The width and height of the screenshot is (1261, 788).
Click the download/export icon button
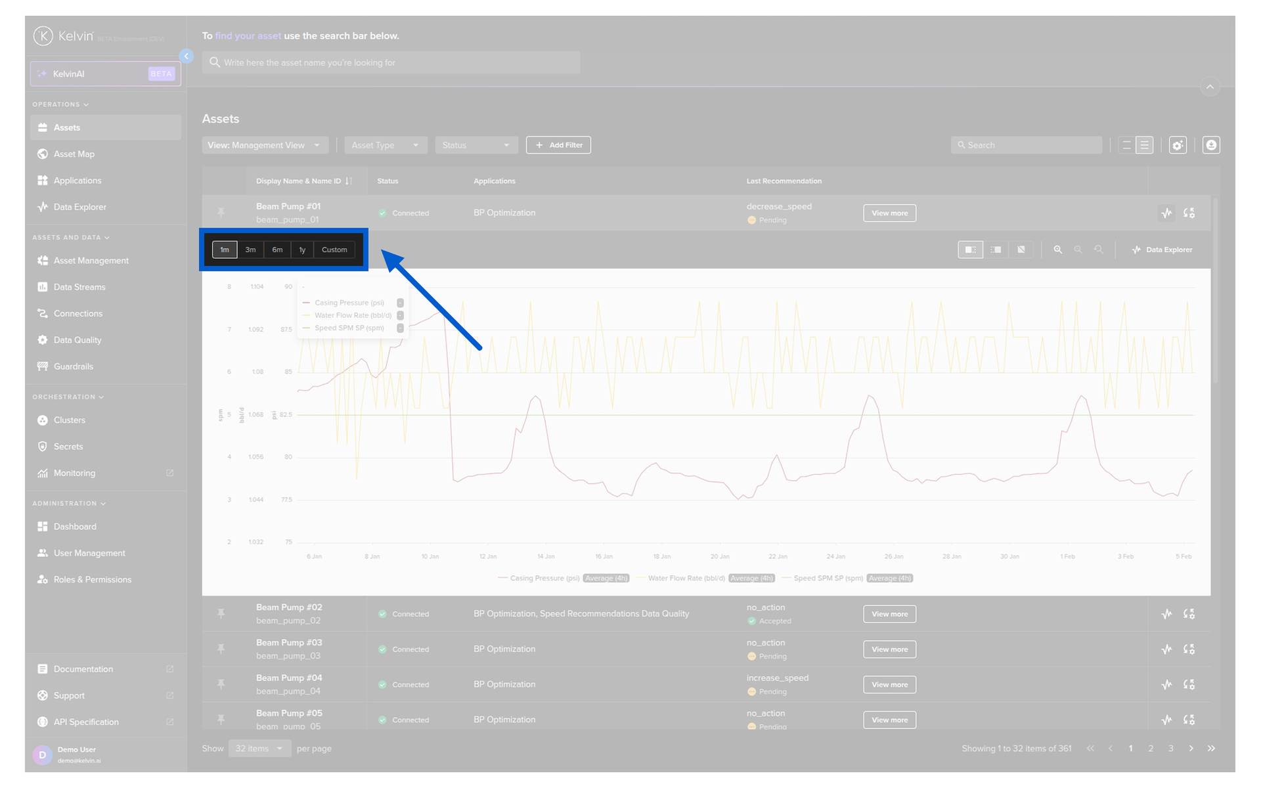pos(1211,145)
